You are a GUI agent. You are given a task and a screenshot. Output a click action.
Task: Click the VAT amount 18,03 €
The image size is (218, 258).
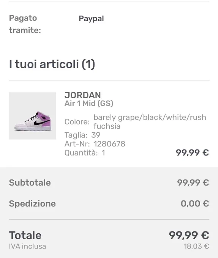196,246
